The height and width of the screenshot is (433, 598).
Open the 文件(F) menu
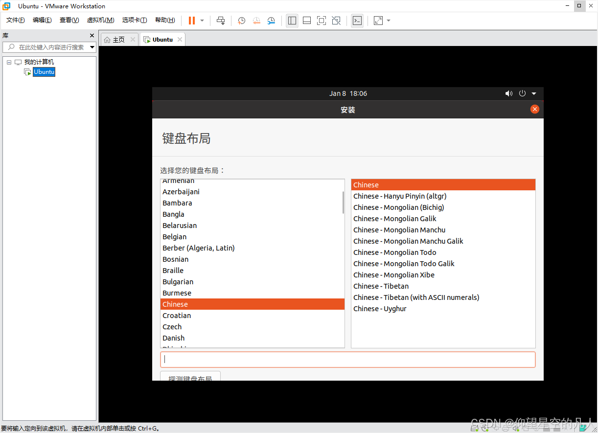coord(15,20)
